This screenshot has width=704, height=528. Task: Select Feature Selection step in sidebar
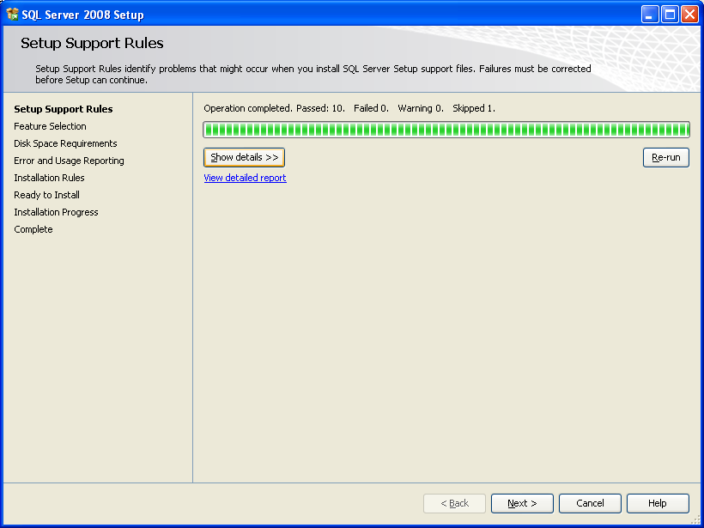50,126
